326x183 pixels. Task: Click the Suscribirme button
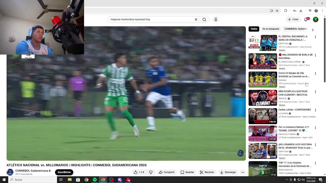[64, 172]
